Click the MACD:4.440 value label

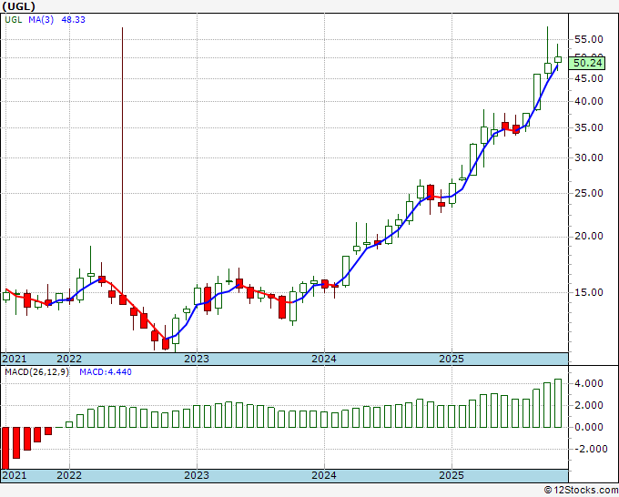coord(106,372)
